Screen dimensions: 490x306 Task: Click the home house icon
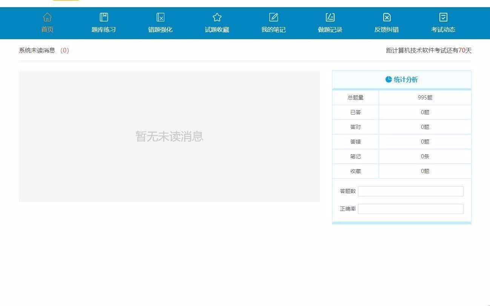click(x=47, y=17)
